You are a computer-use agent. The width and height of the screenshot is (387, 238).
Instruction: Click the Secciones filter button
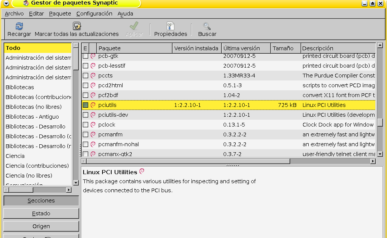41,201
